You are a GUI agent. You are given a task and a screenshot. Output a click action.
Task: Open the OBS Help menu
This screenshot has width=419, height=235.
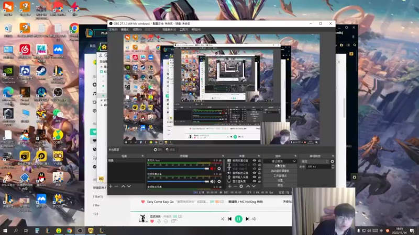[196, 30]
